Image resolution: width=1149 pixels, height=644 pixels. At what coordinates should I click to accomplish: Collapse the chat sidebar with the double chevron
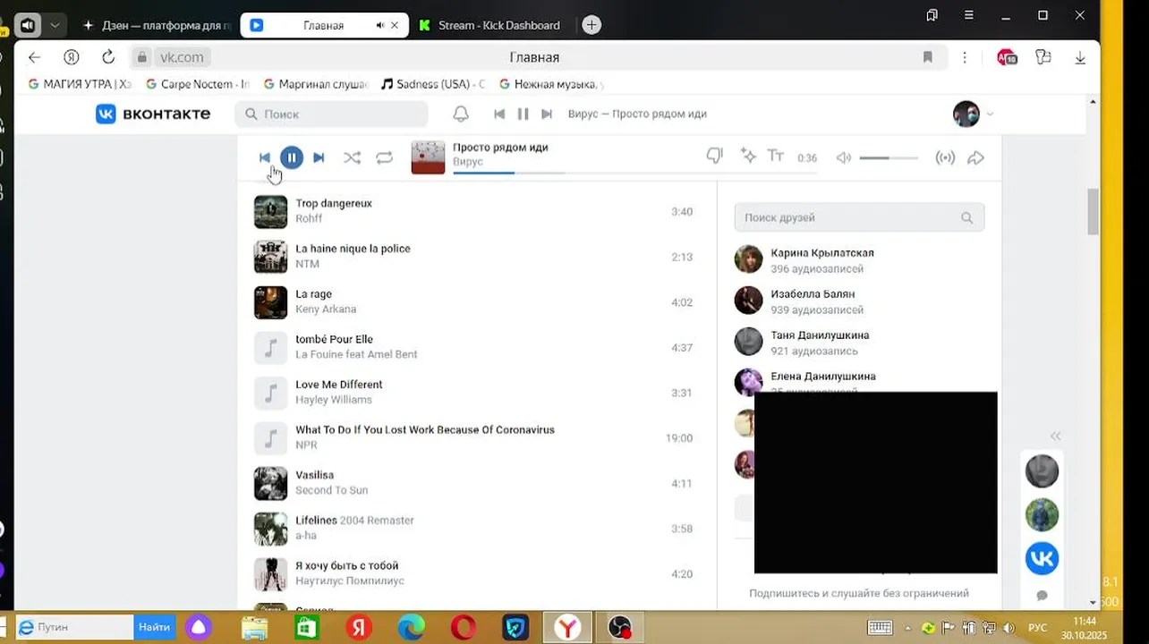[1055, 436]
